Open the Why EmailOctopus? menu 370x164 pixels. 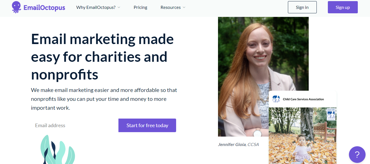96,7
